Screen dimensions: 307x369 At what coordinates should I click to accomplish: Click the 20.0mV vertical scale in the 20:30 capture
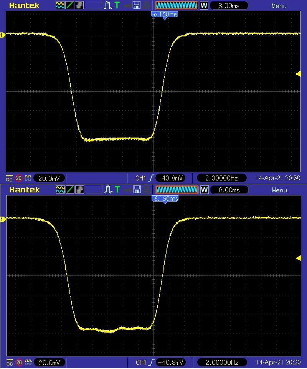coord(49,179)
